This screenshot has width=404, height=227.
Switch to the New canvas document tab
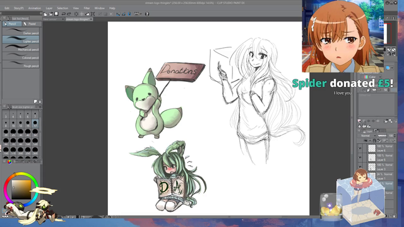(53, 20)
